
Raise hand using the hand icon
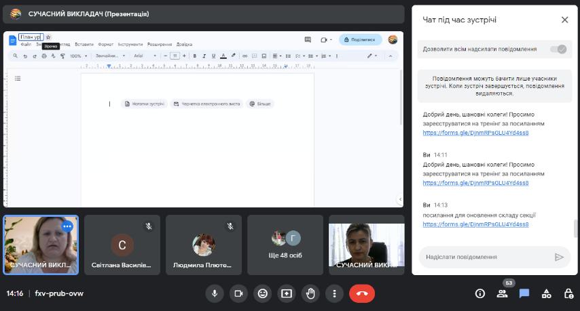[x=310, y=293]
